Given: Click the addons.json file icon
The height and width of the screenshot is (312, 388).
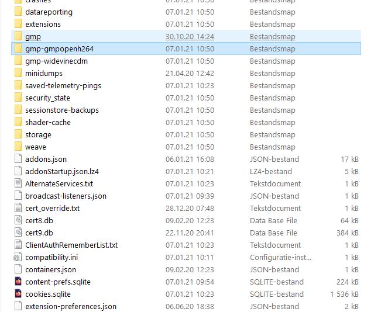Looking at the screenshot, I should coord(18,159).
